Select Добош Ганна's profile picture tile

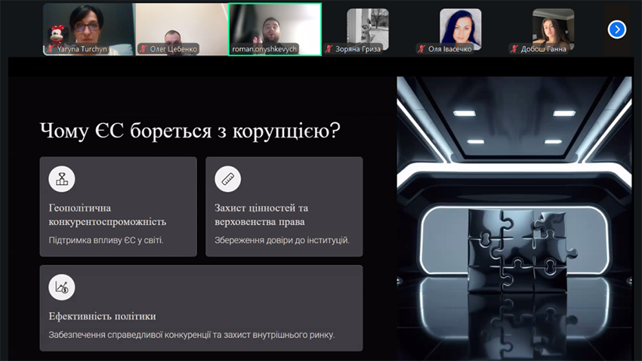tap(553, 25)
